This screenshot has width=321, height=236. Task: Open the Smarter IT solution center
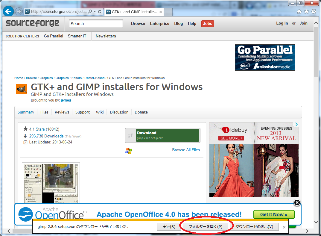(x=77, y=36)
